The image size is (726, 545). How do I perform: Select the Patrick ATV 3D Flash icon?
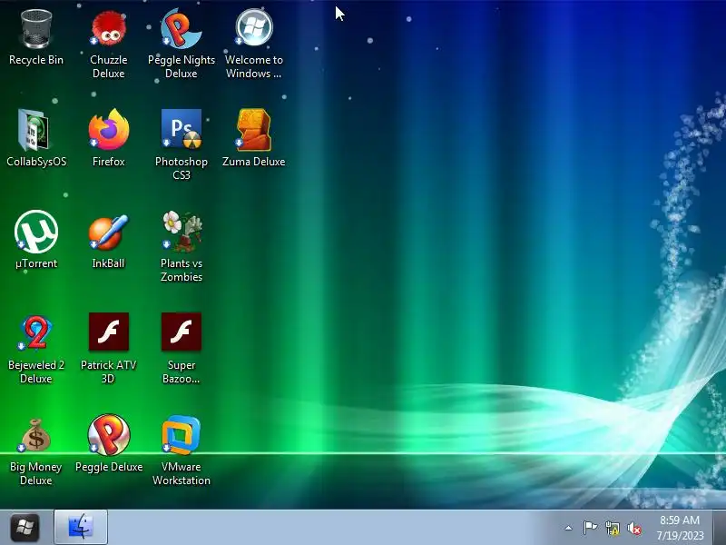tap(109, 332)
